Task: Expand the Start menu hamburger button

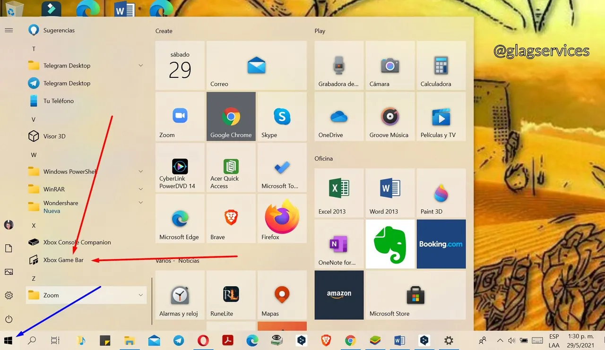Action: [x=9, y=30]
